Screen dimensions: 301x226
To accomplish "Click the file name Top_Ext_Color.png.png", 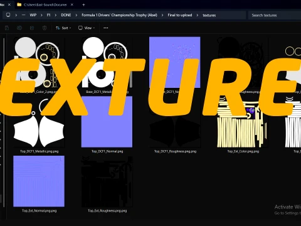I will pos(243,151).
